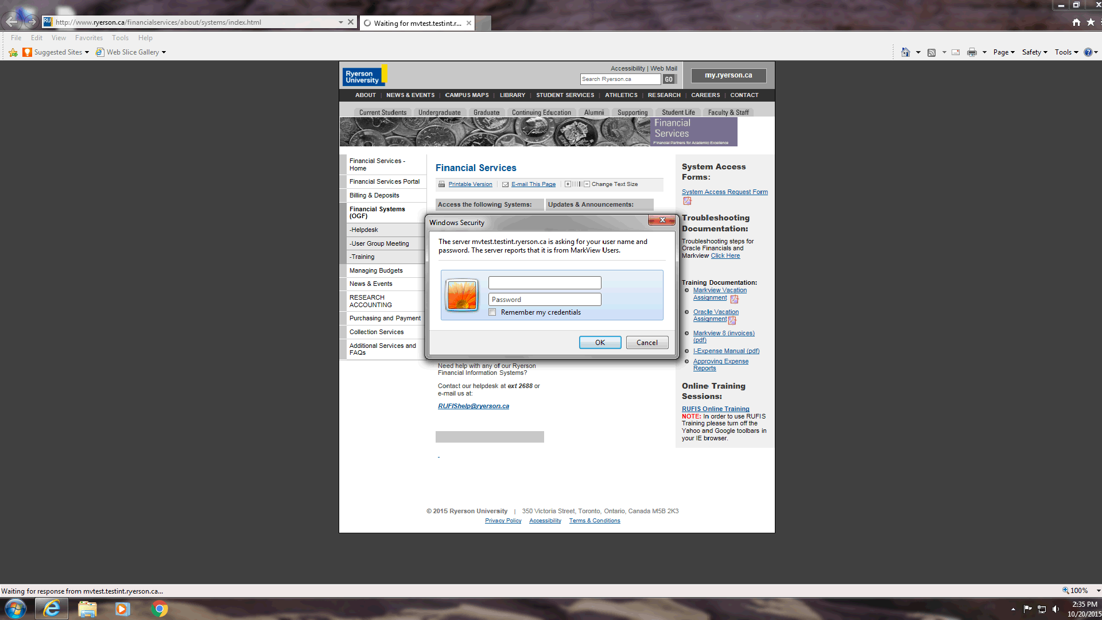Click the Read mail envelope icon
This screenshot has height=620, width=1102.
(x=956, y=52)
